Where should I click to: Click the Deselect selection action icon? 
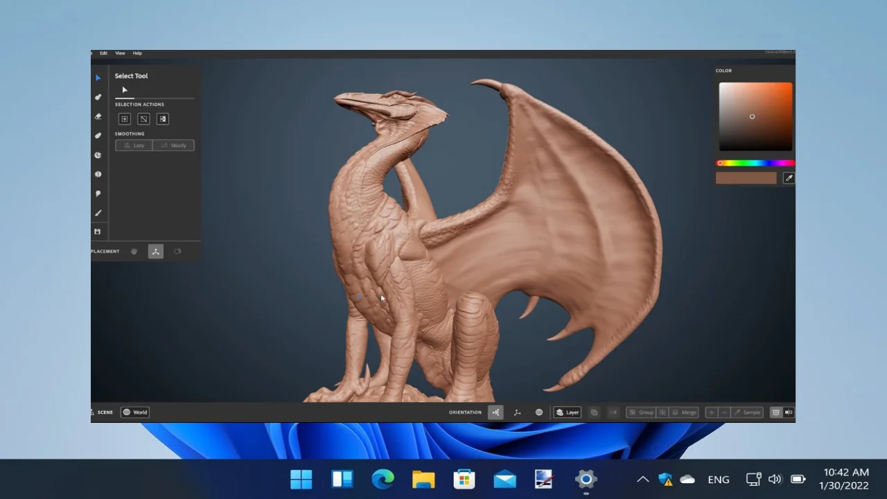[143, 119]
